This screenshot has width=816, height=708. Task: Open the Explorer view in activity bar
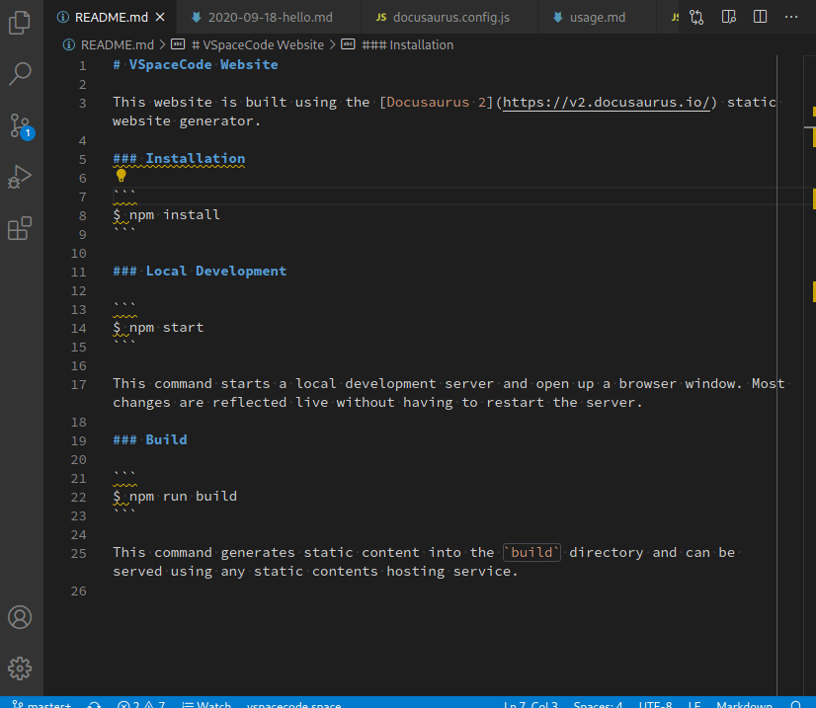point(20,23)
